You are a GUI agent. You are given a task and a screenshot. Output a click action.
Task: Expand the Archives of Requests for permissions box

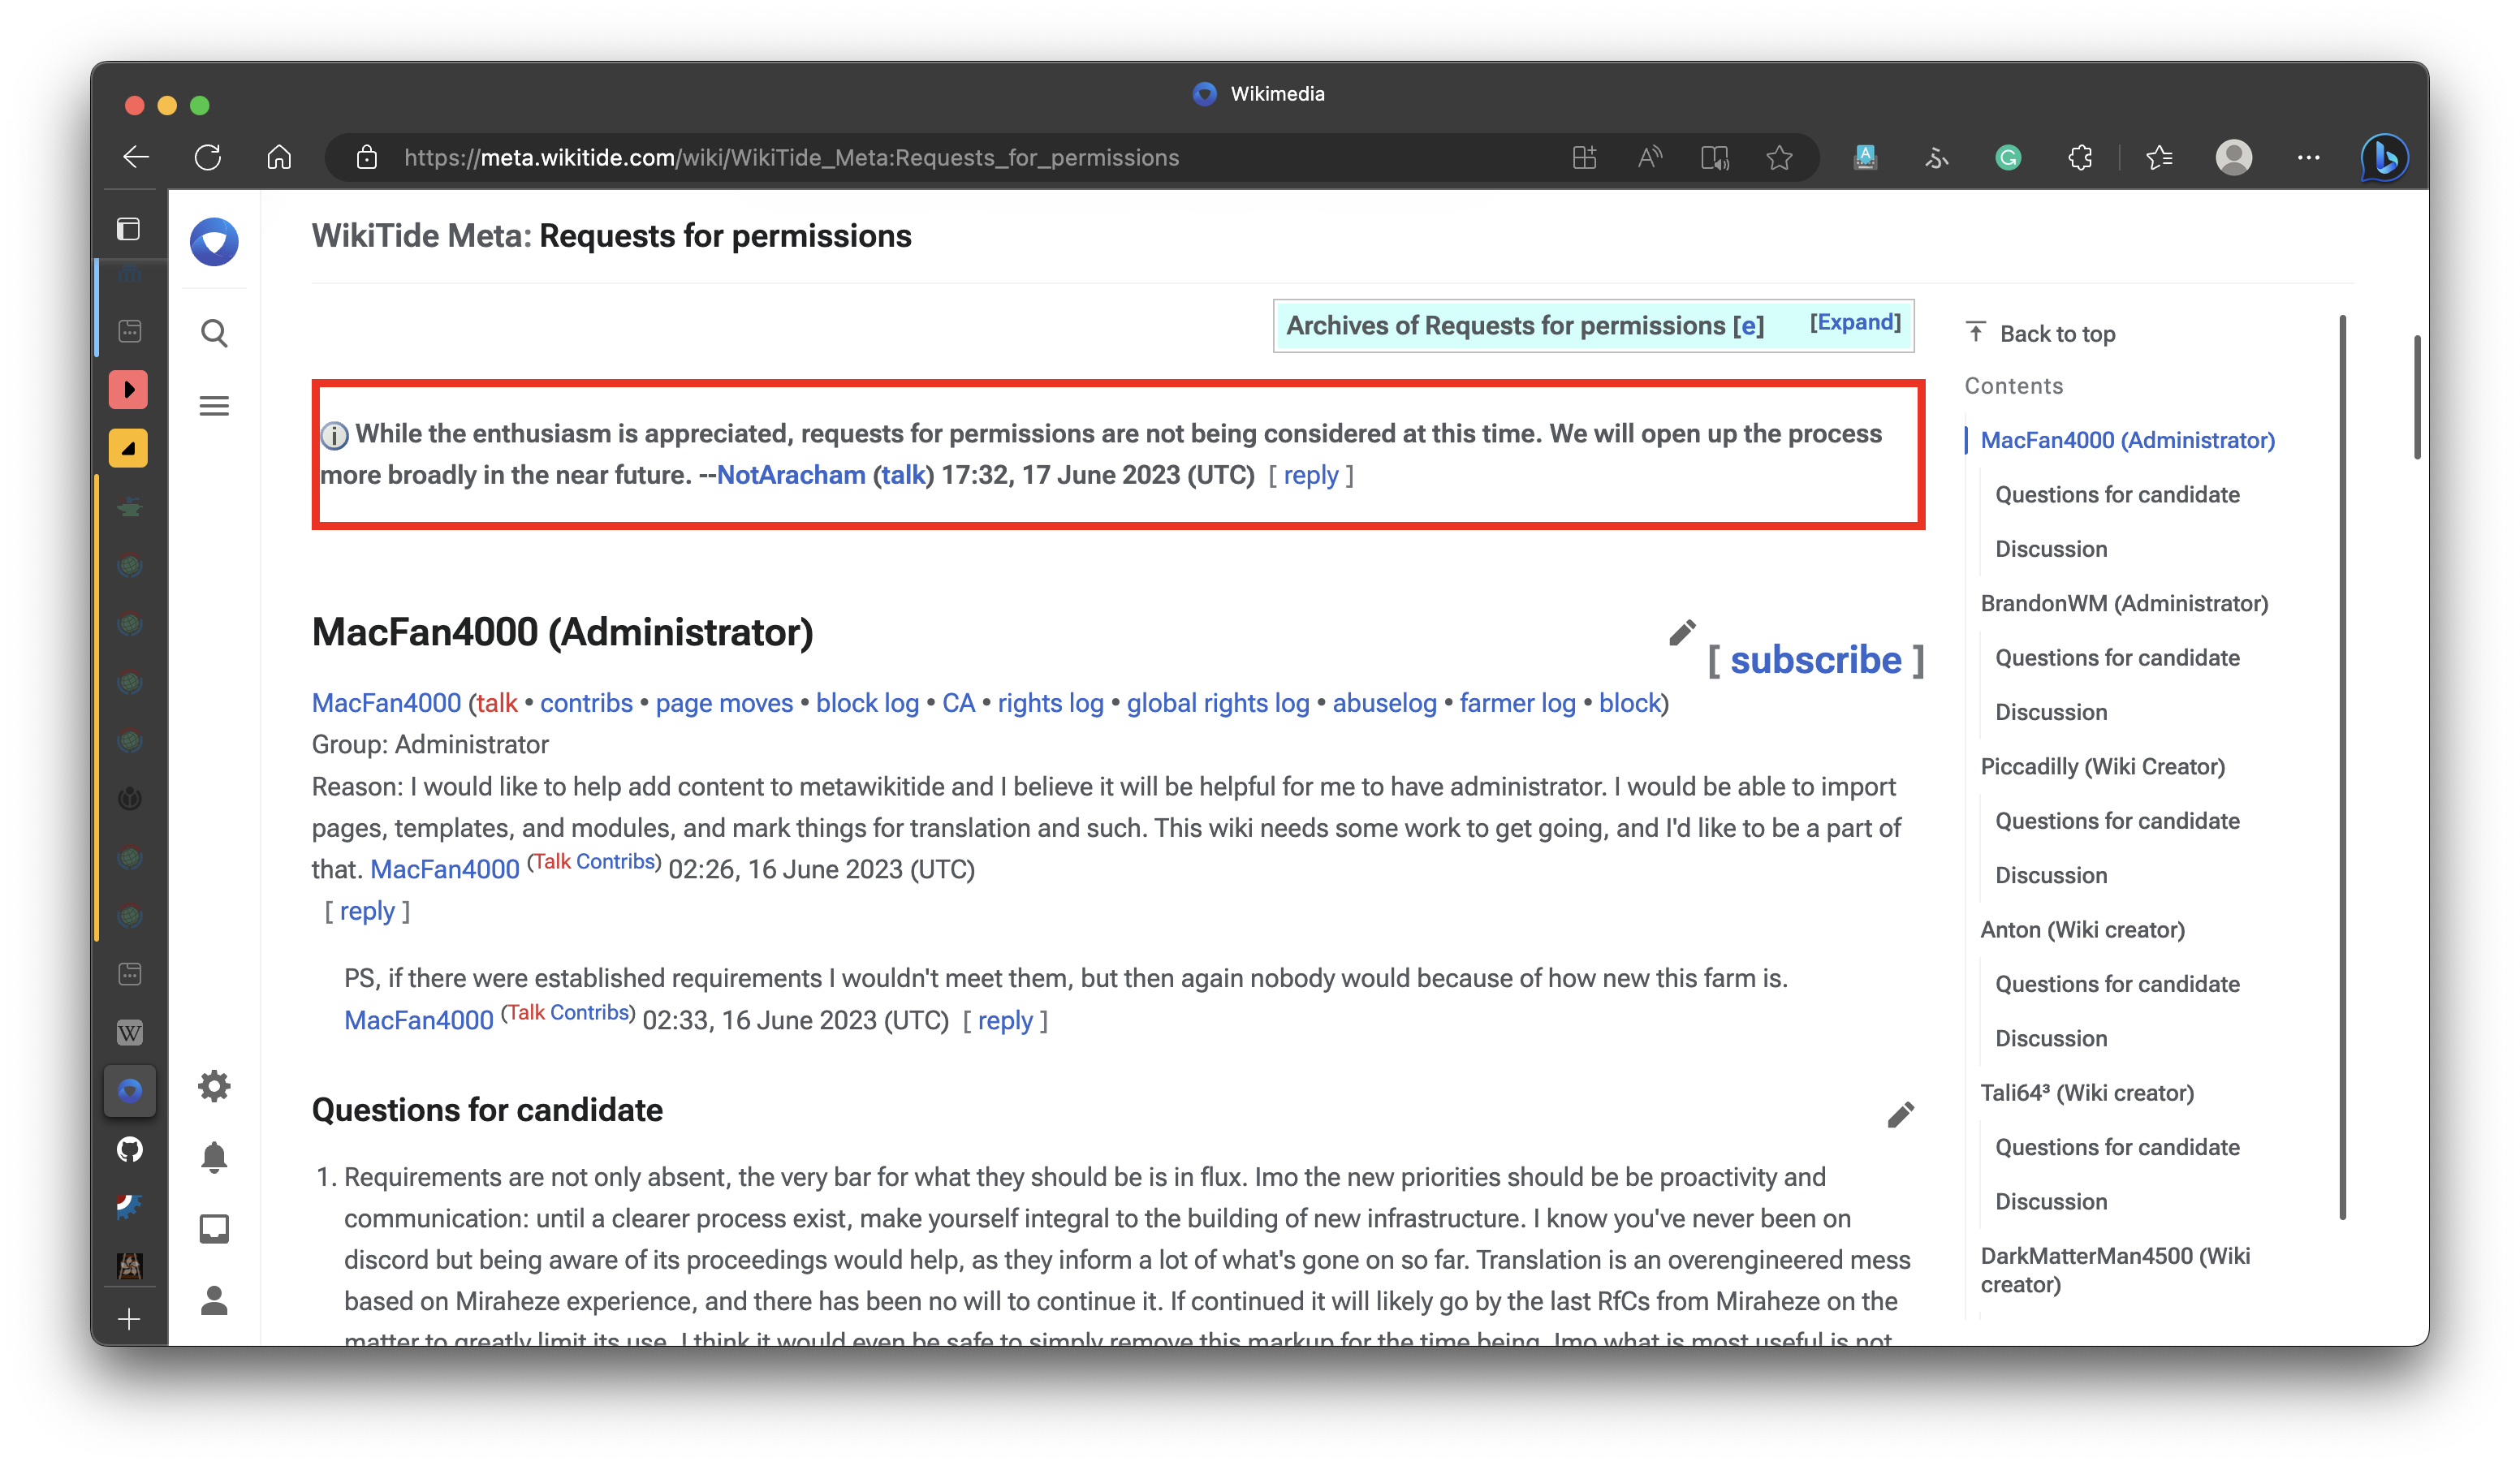tap(1855, 322)
